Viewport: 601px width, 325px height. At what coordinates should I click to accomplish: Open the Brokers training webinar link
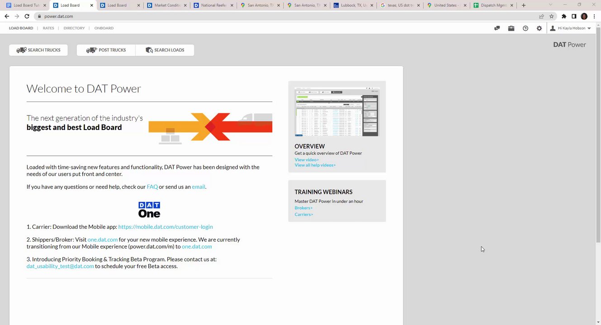(x=303, y=208)
